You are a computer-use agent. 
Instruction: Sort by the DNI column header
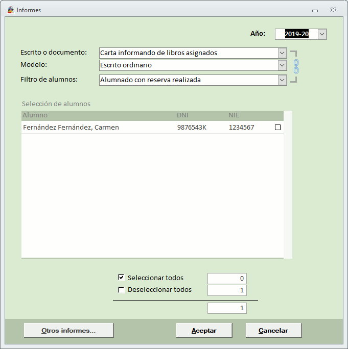point(182,115)
